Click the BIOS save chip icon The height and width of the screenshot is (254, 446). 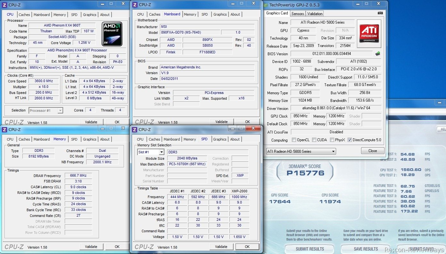(378, 54)
